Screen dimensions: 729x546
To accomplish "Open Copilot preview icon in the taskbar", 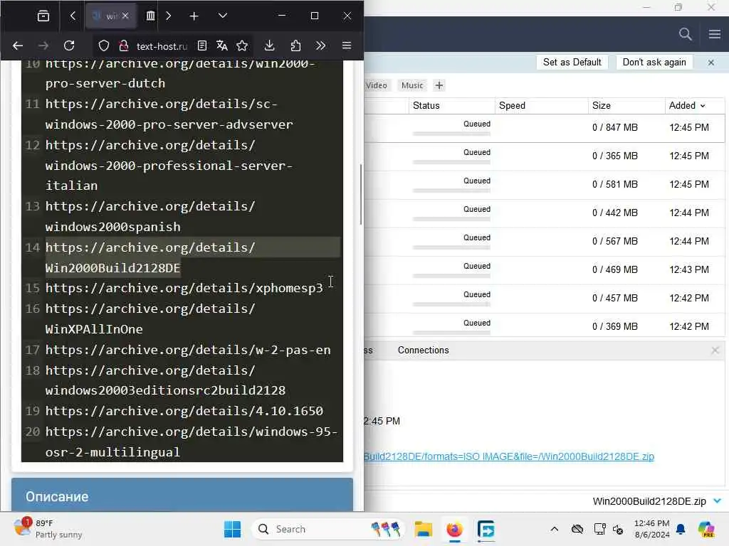I will coord(706,529).
